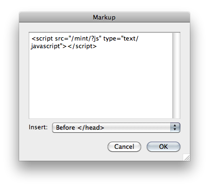Click the vertical scrollbar of the markup field
This screenshot has height=187, width=209.
tap(176, 75)
